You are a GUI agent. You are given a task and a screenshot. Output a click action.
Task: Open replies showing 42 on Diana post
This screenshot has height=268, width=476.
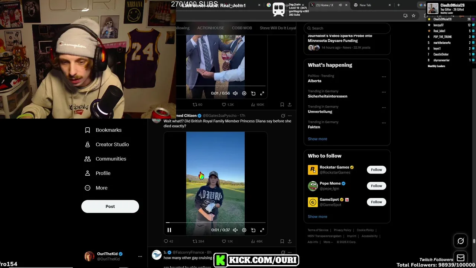point(168,241)
